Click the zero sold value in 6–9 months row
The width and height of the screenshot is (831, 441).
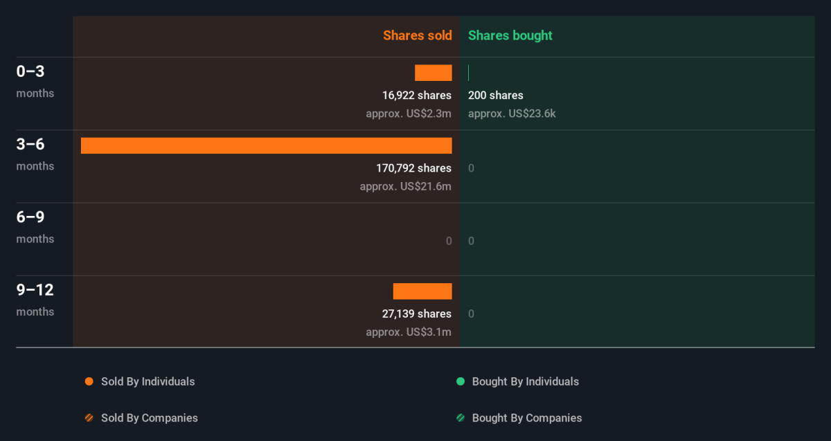point(449,241)
